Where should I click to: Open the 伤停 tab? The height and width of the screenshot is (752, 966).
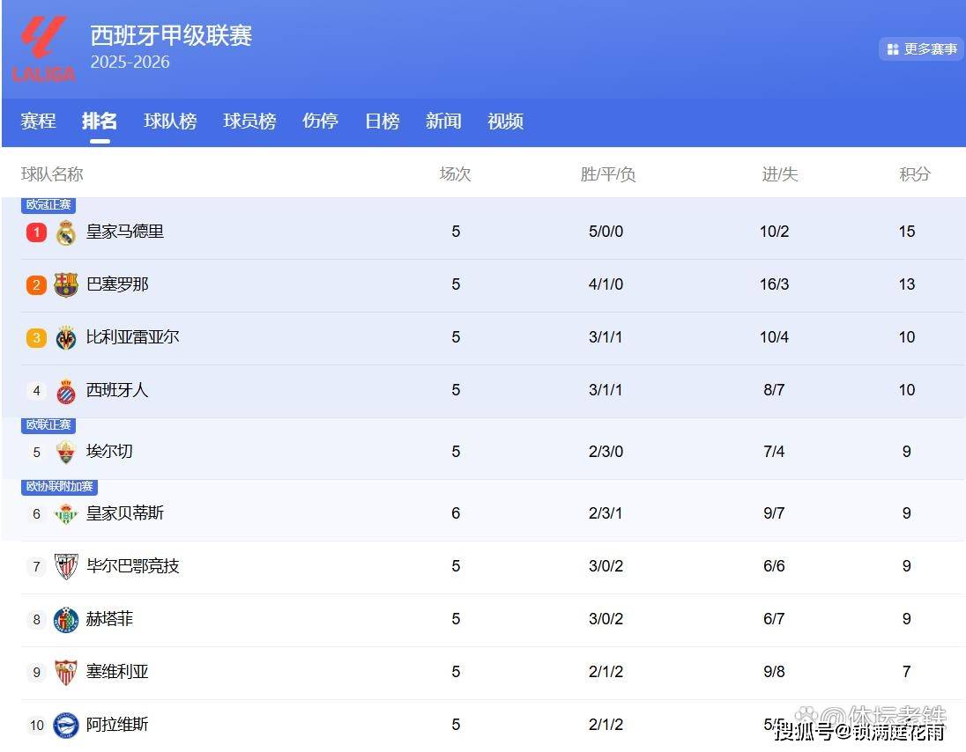point(320,121)
